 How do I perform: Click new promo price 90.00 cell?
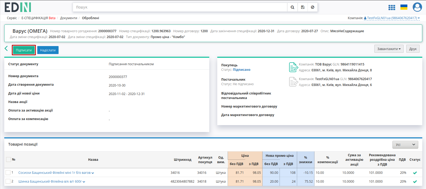274,173
